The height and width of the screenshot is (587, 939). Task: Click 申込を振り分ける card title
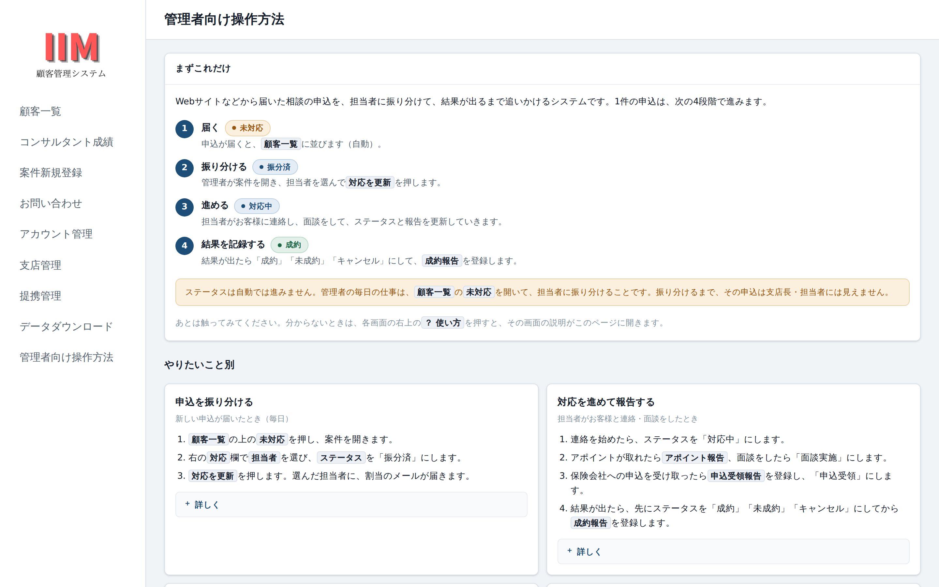click(214, 402)
